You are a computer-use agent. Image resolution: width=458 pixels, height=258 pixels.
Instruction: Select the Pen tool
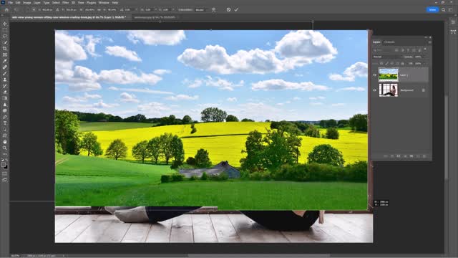point(5,117)
